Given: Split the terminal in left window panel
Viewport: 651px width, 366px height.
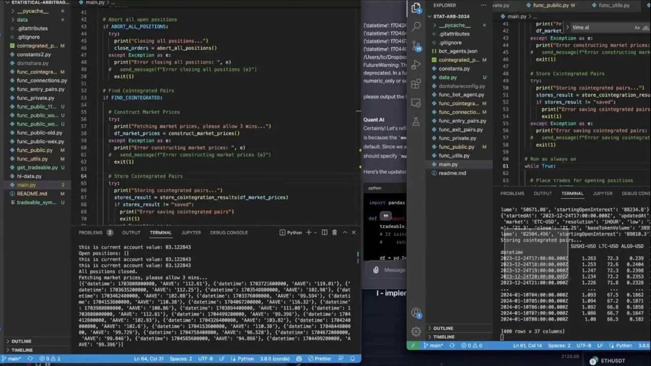Looking at the screenshot, I should coord(324,232).
